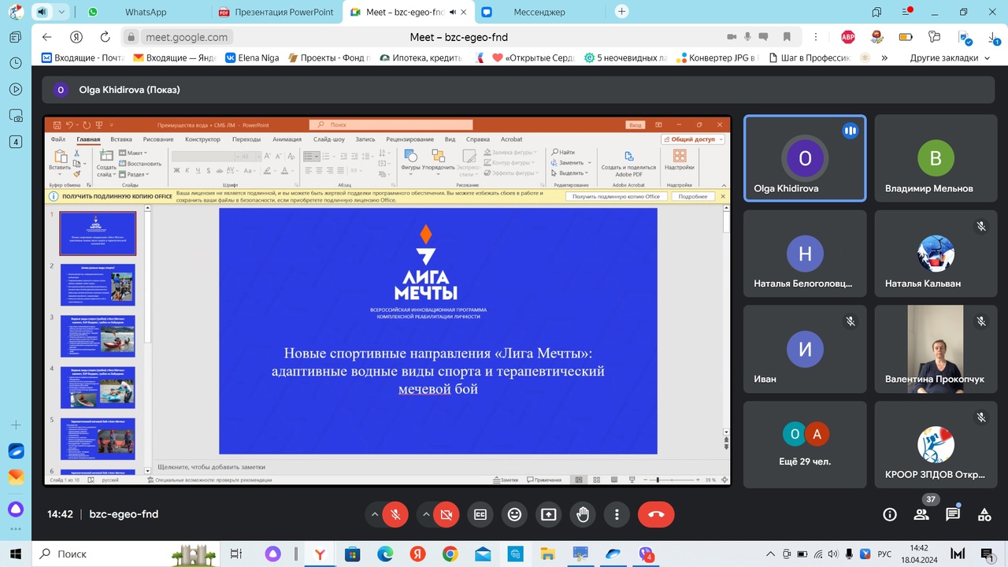
Task: Unmute the microphone in Meet
Action: point(395,514)
